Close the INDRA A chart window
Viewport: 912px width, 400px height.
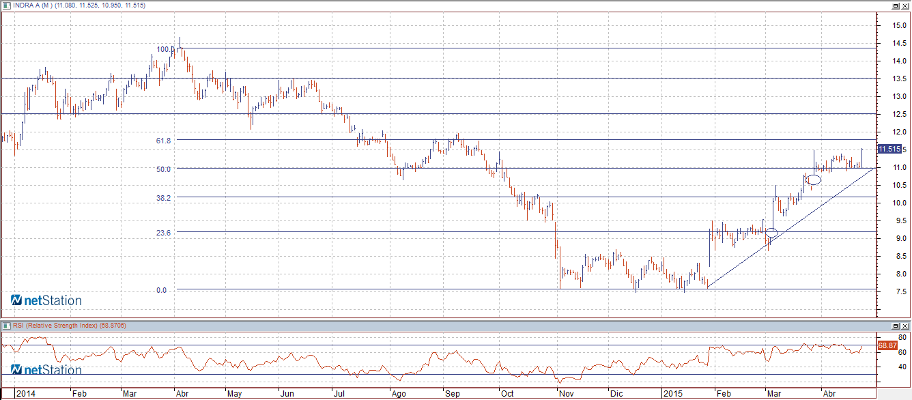point(904,5)
